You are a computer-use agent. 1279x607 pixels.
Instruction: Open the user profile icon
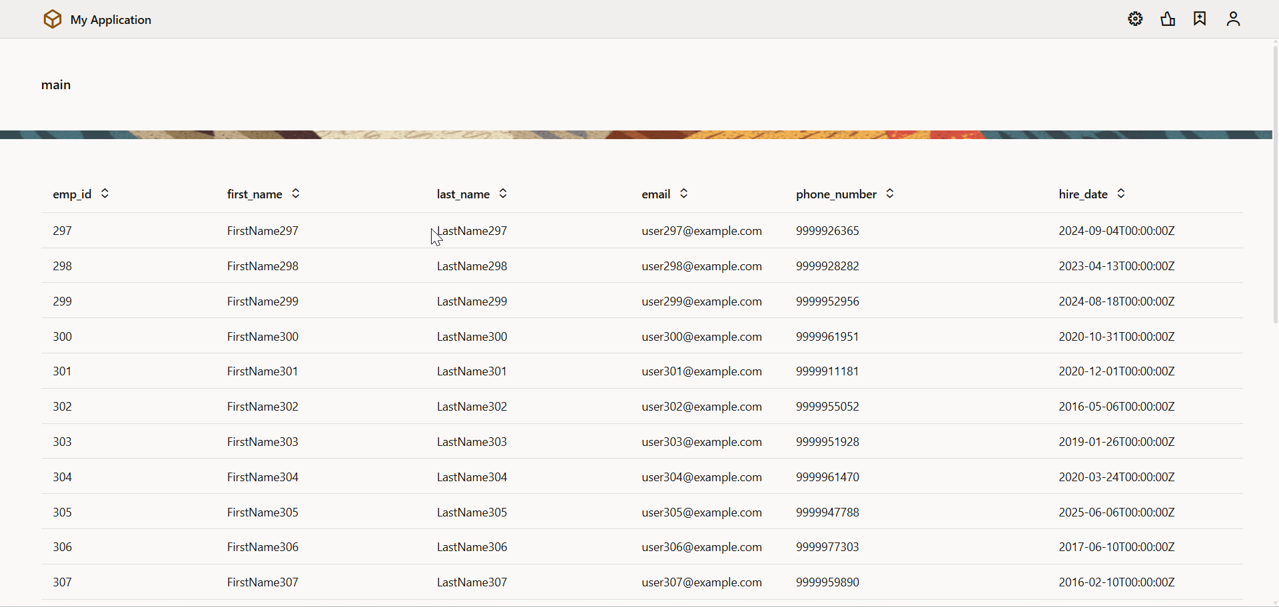pos(1233,19)
